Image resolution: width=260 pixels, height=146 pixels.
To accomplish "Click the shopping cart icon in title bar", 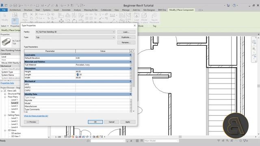I will point(228,5).
